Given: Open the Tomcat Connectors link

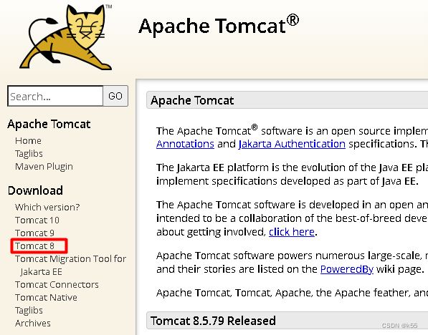Looking at the screenshot, I should pyautogui.click(x=57, y=285).
